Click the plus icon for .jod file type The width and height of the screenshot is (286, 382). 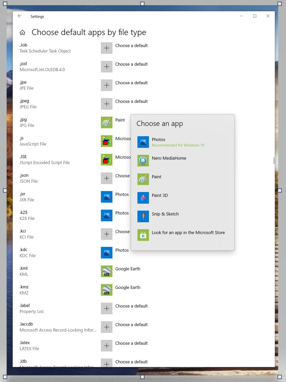[x=107, y=67]
